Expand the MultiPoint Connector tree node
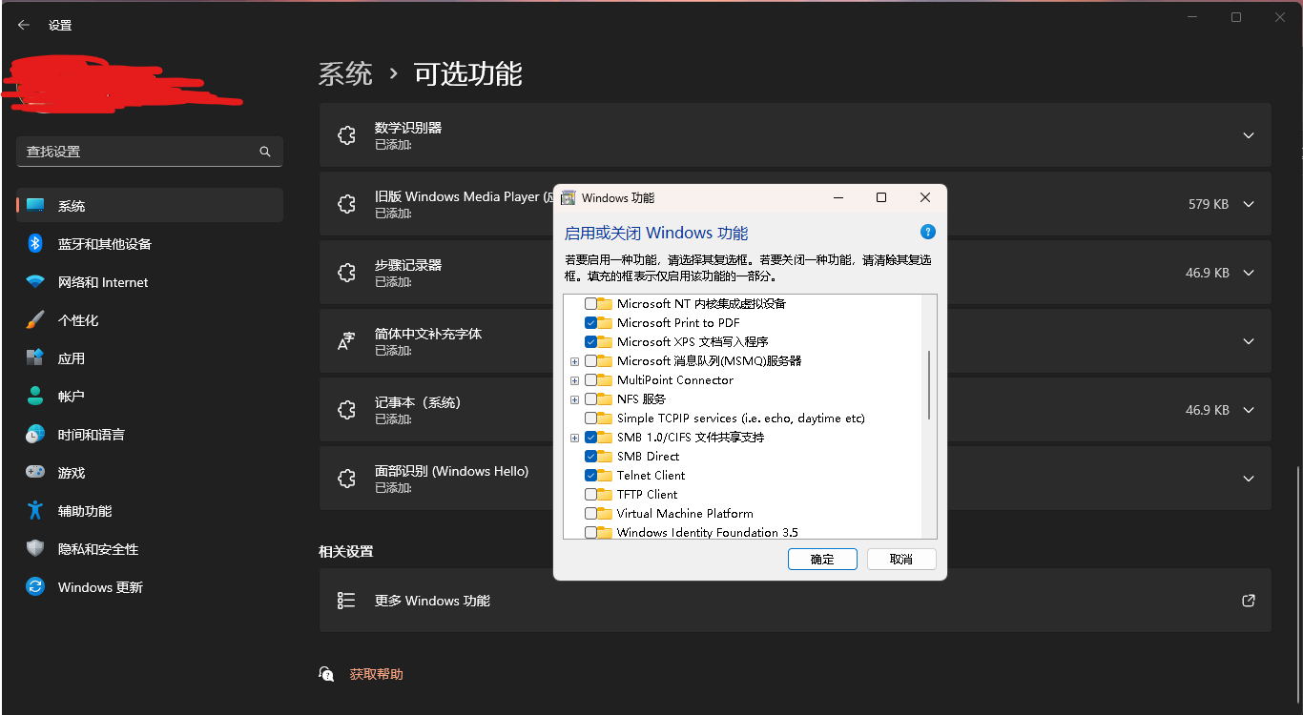The image size is (1303, 715). [574, 380]
